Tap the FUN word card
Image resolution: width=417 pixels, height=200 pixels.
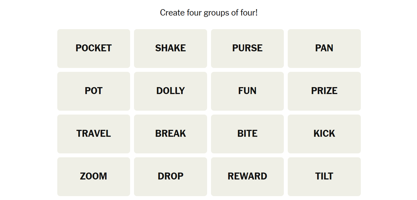[x=247, y=91]
